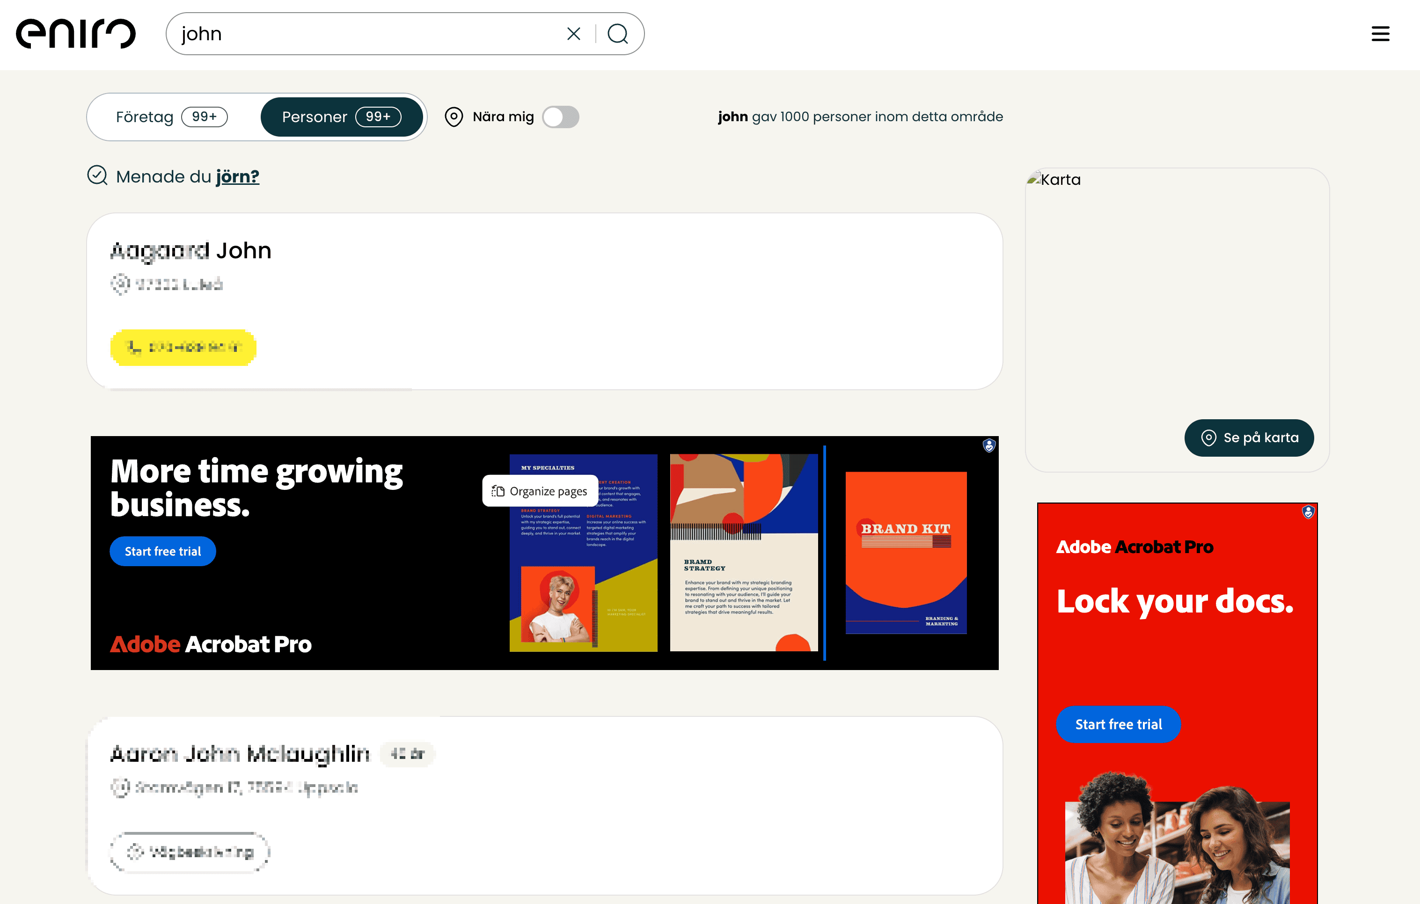Screen dimensions: 1420x904
Task: Switch to the Företag tab
Action: click(x=172, y=117)
